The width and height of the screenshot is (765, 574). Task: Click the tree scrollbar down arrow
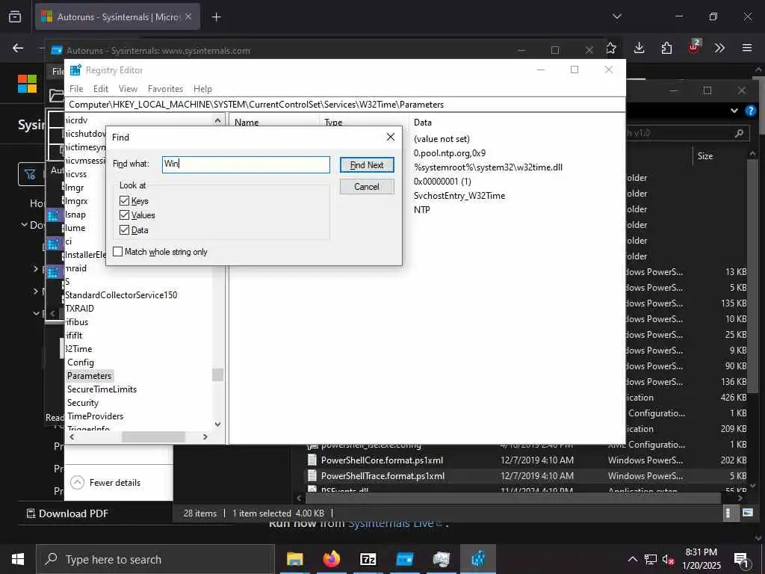coord(217,425)
